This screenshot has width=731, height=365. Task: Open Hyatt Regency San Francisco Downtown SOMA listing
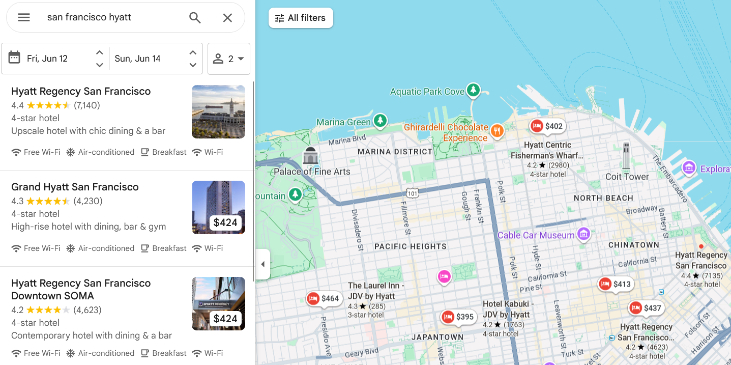tap(81, 289)
